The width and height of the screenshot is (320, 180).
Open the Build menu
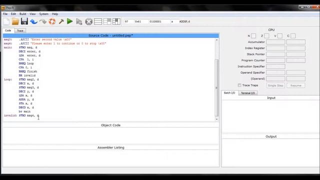(22, 14)
